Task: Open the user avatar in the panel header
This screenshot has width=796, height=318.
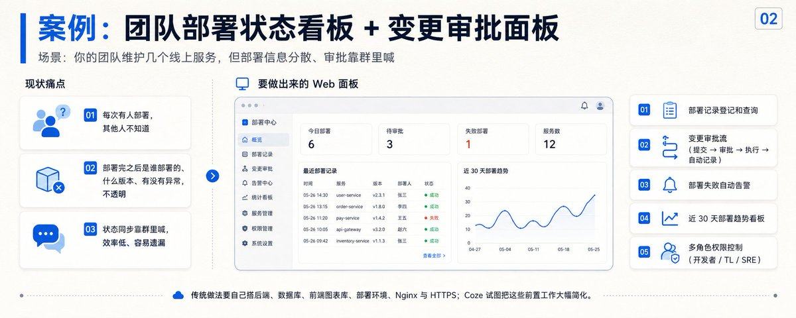Action: [600, 105]
